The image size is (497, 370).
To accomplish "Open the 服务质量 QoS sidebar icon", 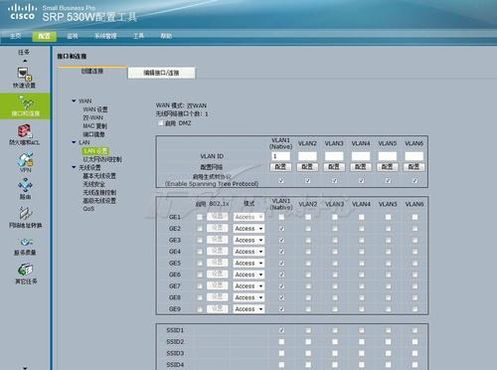I will click(x=25, y=246).
